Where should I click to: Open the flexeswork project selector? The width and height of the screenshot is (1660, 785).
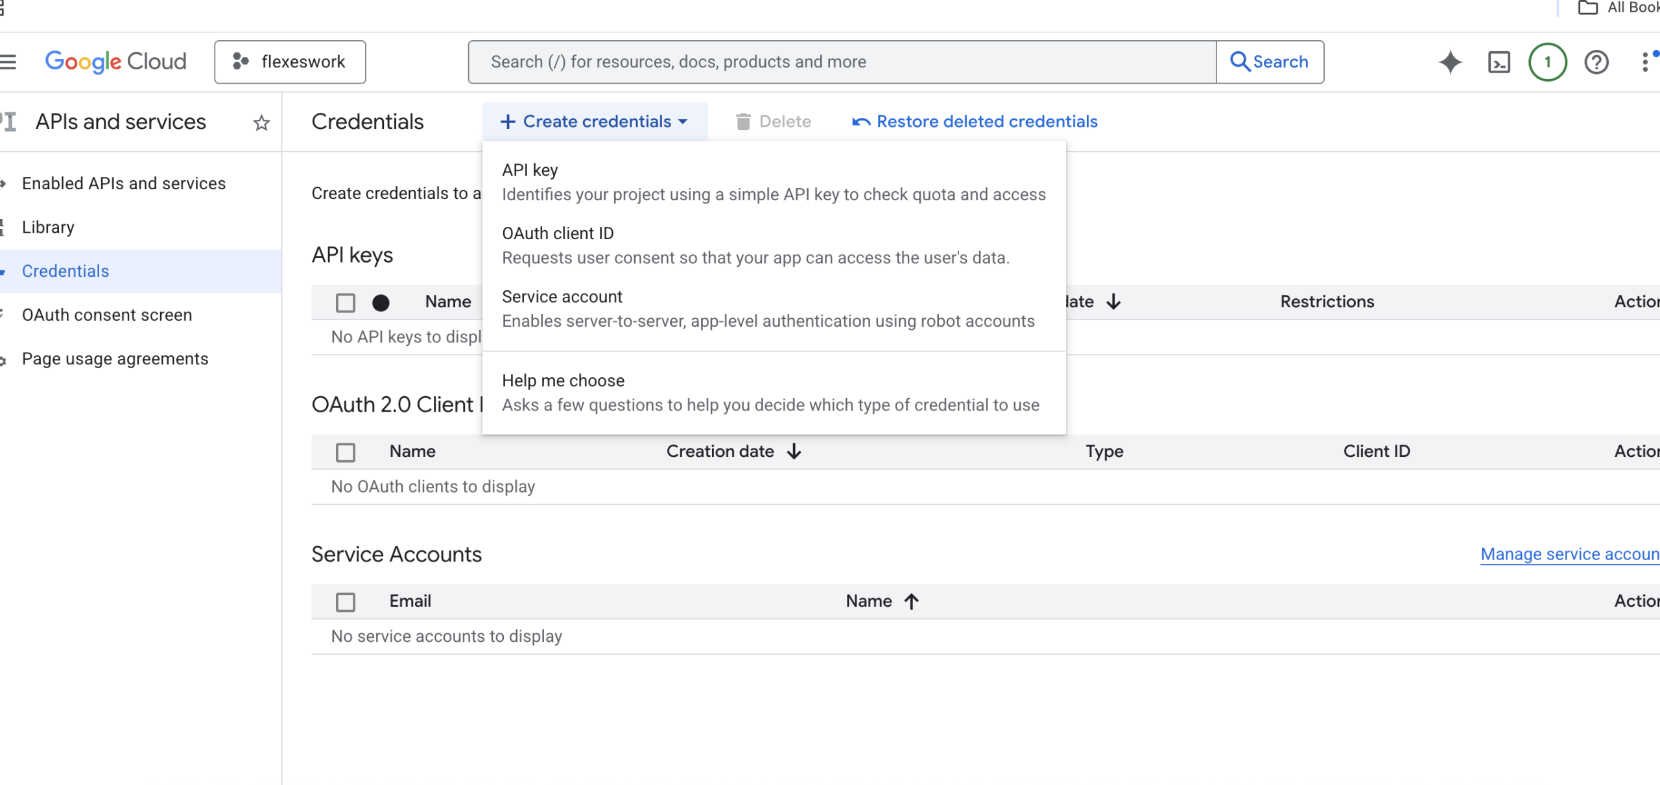pyautogui.click(x=290, y=62)
